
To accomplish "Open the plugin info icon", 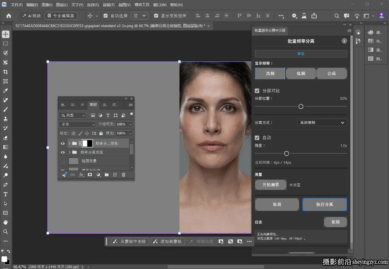I will tap(344, 41).
